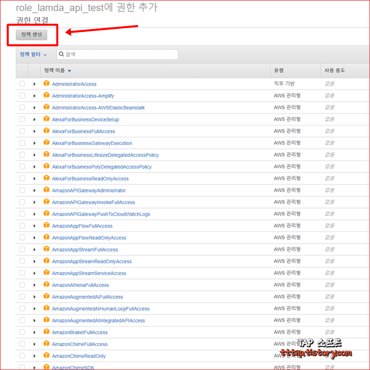370x370 pixels.
Task: Click the AmazonAugmentedAIIntegratedAPIAccess policy icon
Action: point(46,319)
